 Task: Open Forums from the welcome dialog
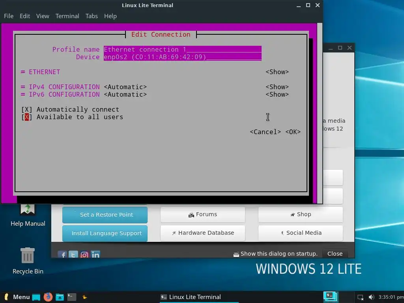tap(202, 214)
